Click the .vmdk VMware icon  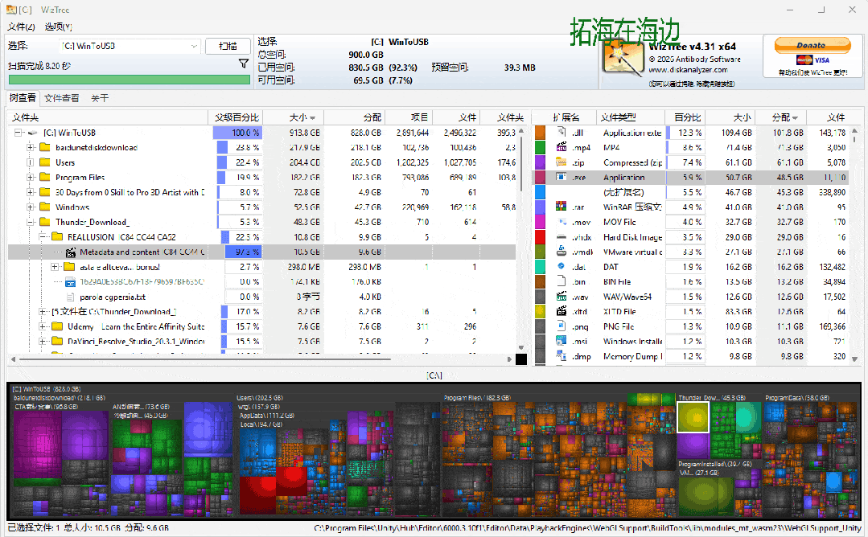(x=562, y=252)
